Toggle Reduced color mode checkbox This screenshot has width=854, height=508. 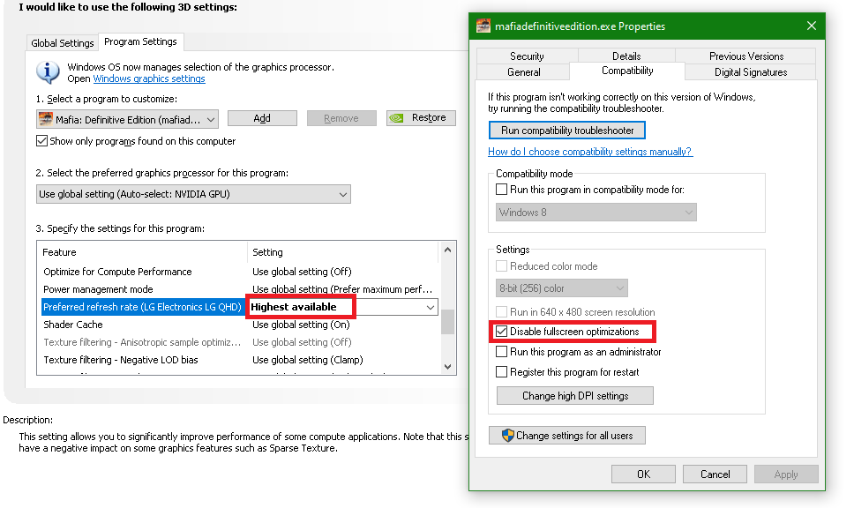click(502, 266)
